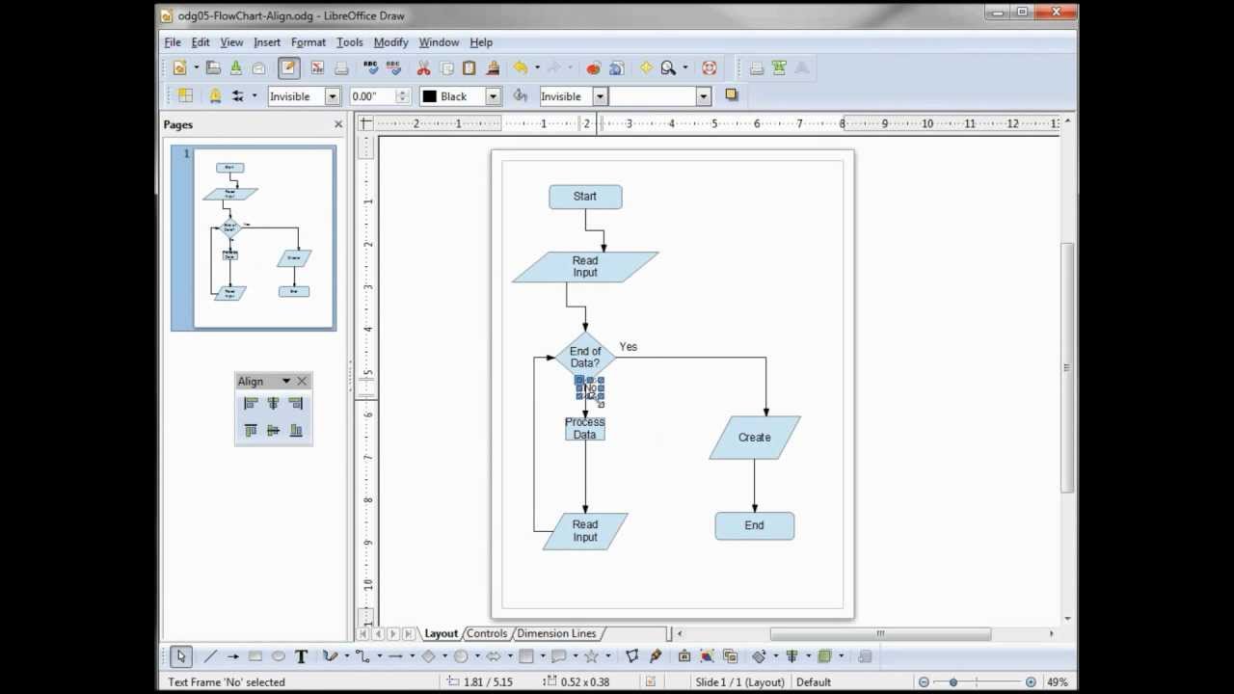Open the Chart insert icon
The image size is (1234, 694).
(594, 67)
